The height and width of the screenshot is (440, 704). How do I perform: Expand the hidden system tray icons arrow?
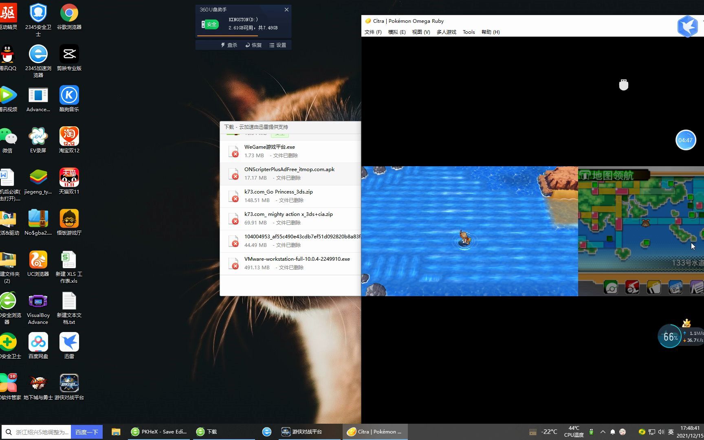603,432
